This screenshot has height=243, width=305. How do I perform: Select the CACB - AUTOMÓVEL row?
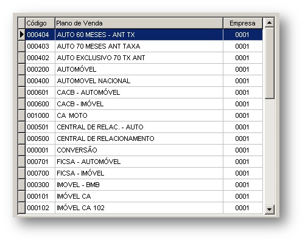(x=144, y=92)
